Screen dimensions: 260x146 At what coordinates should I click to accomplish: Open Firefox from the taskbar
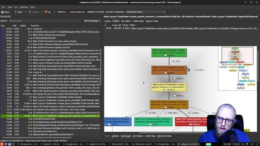pyautogui.click(x=5, y=144)
